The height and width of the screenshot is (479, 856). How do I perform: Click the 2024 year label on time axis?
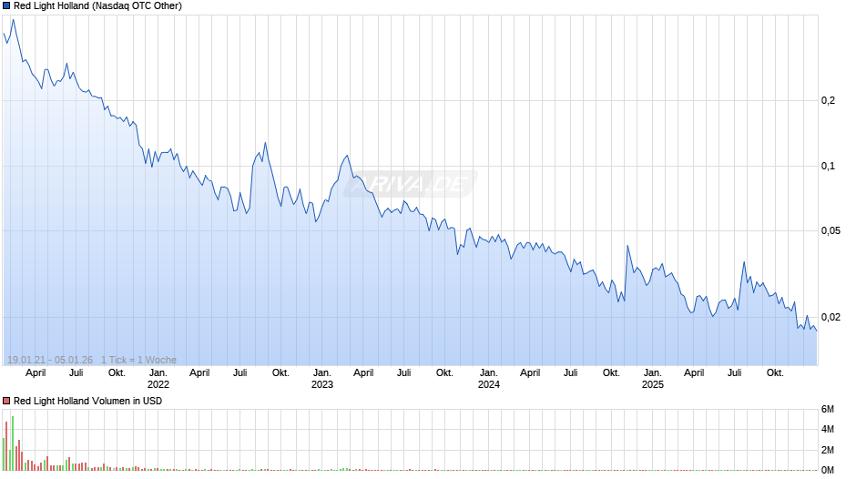point(489,384)
